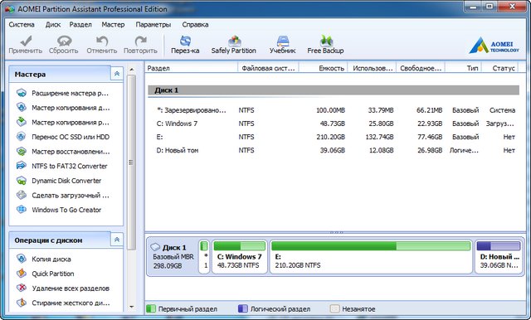
Task: Open the Раздел menu
Action: [80, 25]
